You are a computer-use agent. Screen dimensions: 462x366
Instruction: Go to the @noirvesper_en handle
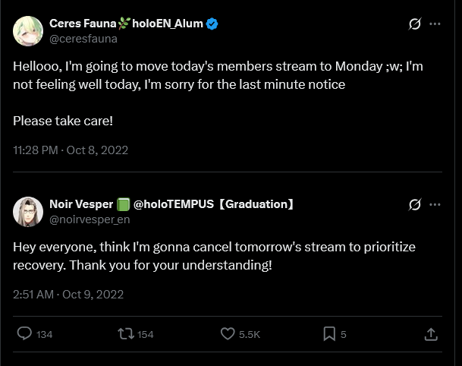90,219
